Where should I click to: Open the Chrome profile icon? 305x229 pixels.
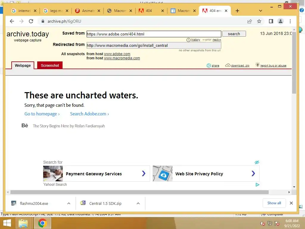tap(281, 21)
